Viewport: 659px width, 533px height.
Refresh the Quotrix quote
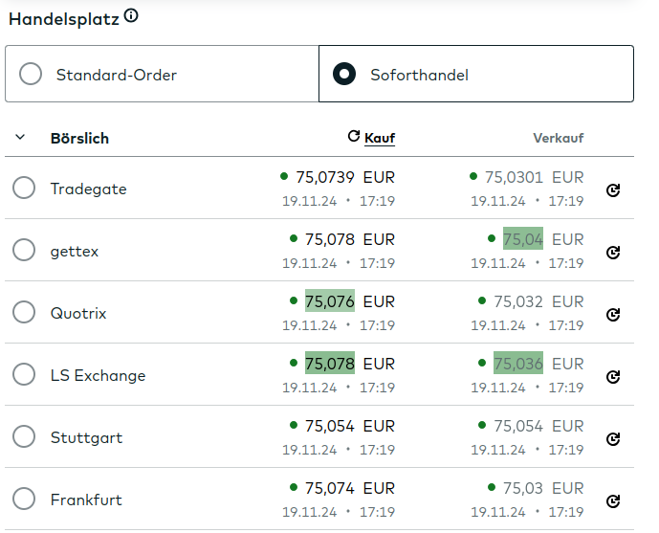click(613, 314)
